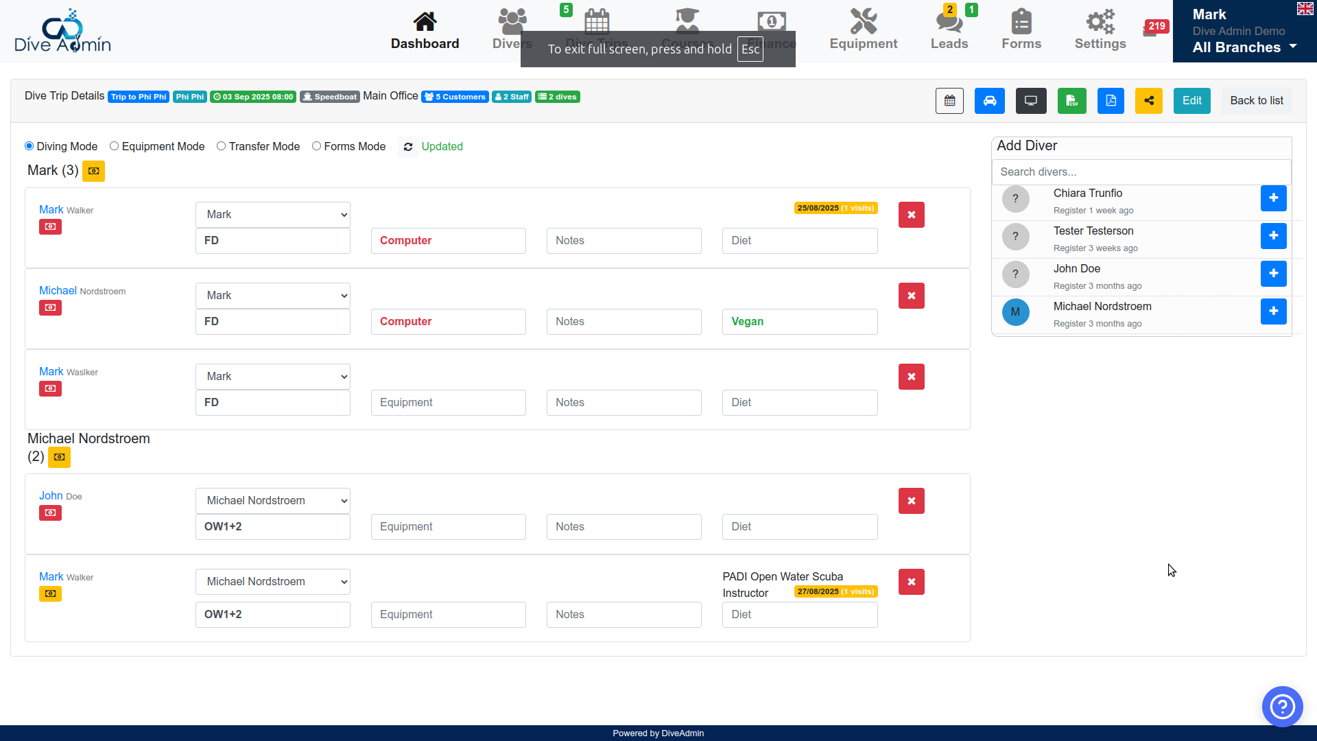Click the dark monitor display icon
Screen dimensions: 1317x741
1030,101
